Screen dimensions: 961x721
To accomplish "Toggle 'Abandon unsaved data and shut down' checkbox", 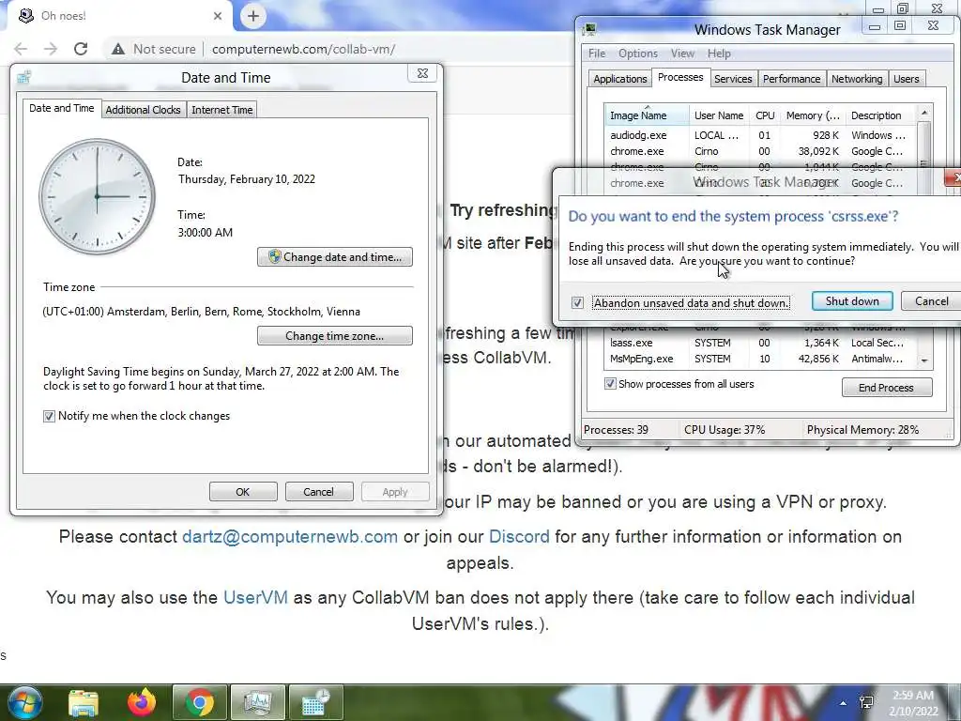I will tap(577, 303).
